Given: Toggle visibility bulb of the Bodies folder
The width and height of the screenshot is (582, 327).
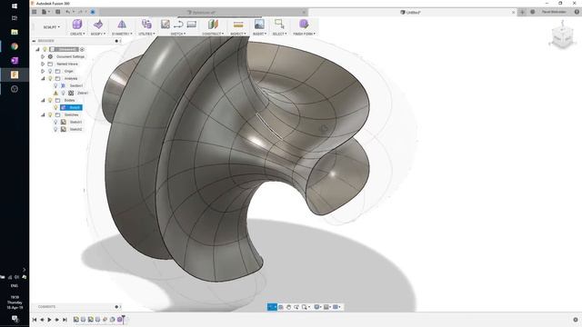Looking at the screenshot, I should click(51, 101).
